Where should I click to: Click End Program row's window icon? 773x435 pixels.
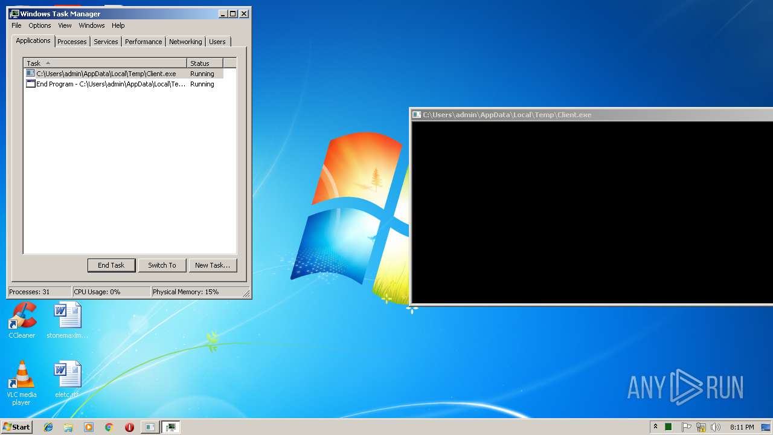tap(31, 84)
